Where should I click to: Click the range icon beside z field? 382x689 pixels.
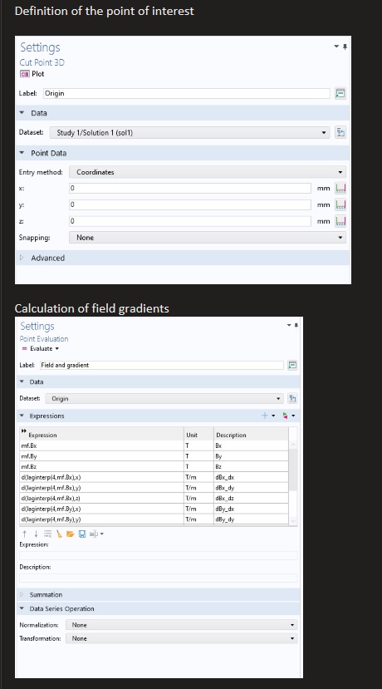pyautogui.click(x=340, y=221)
